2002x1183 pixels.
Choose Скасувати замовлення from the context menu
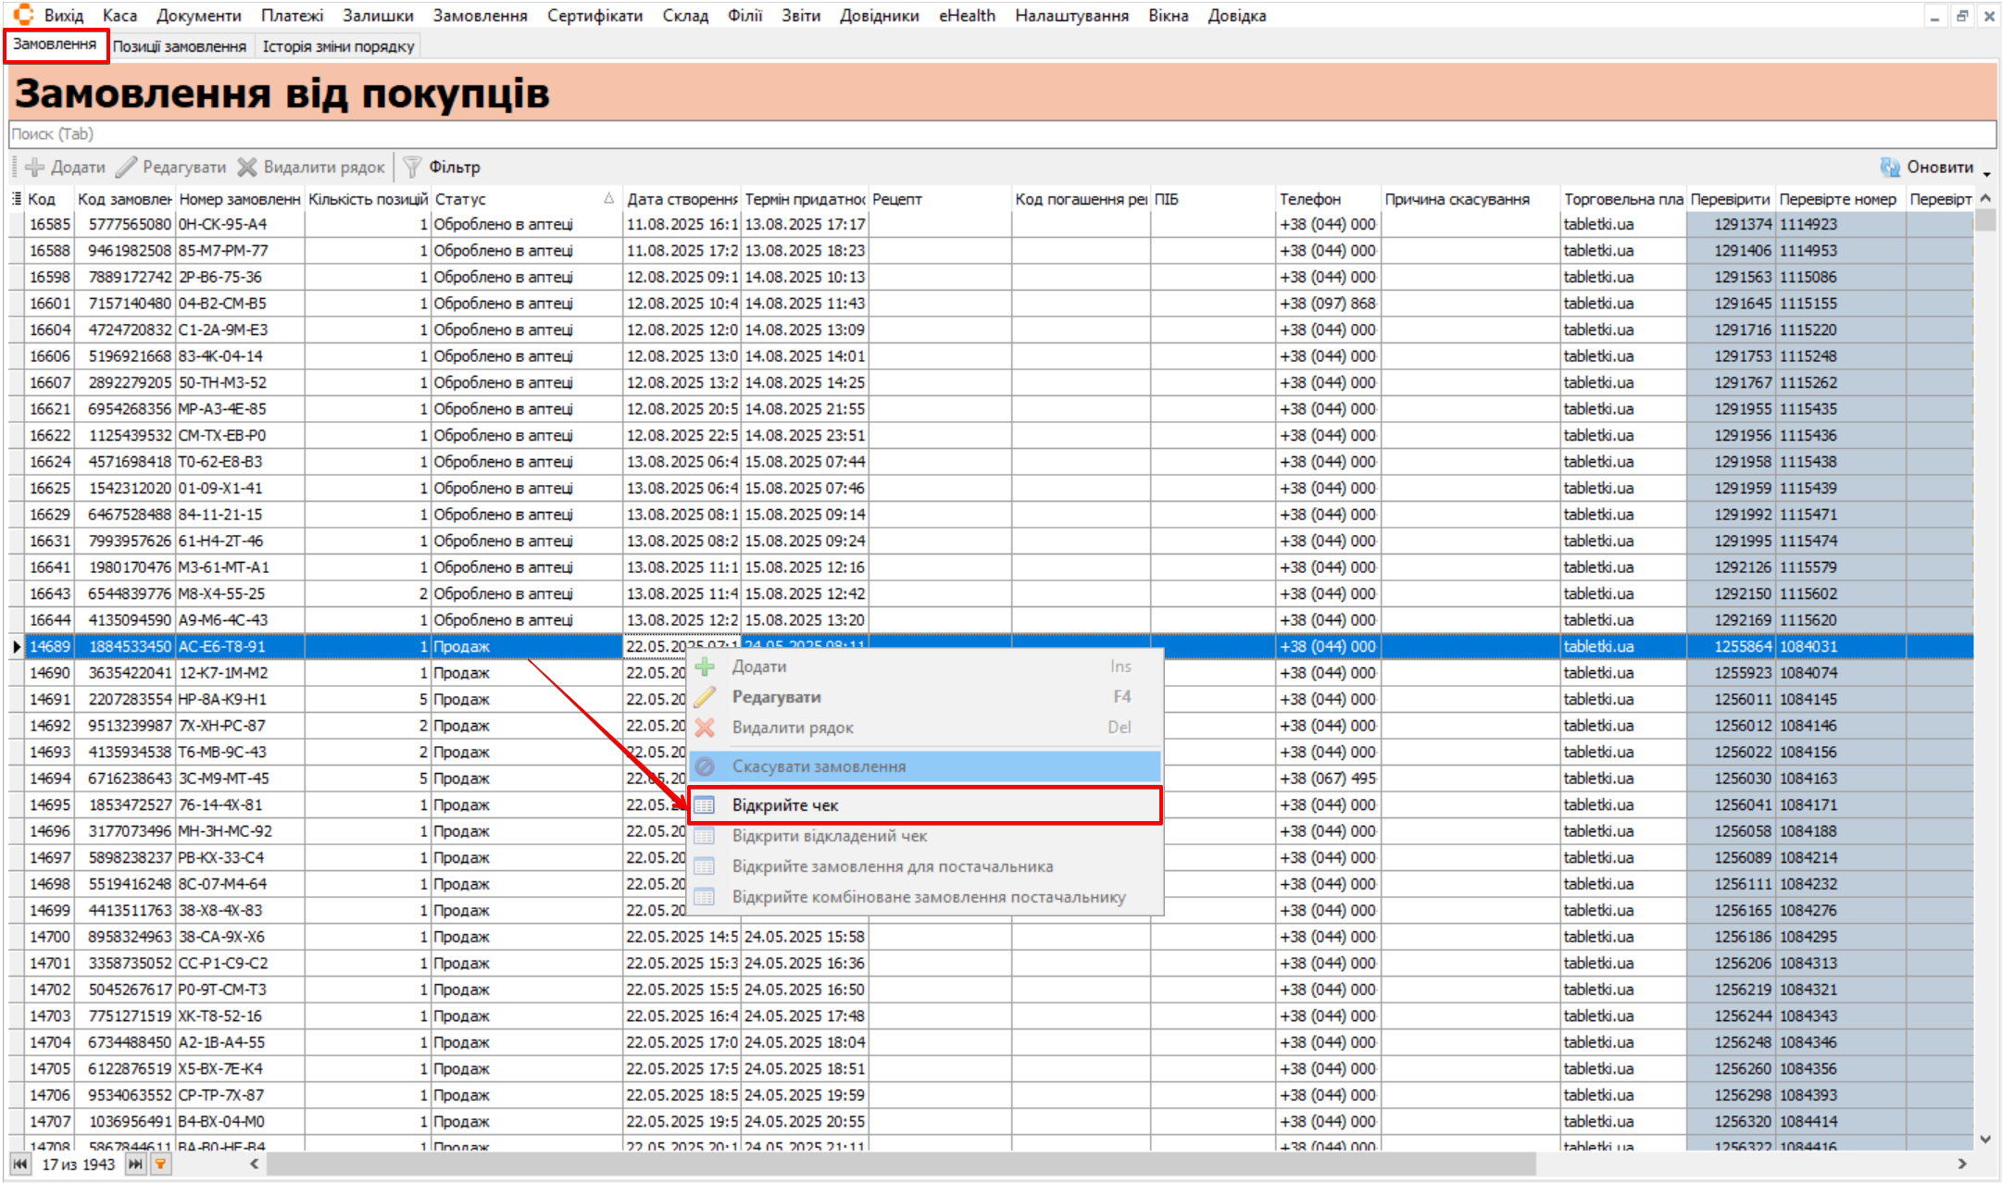click(819, 766)
